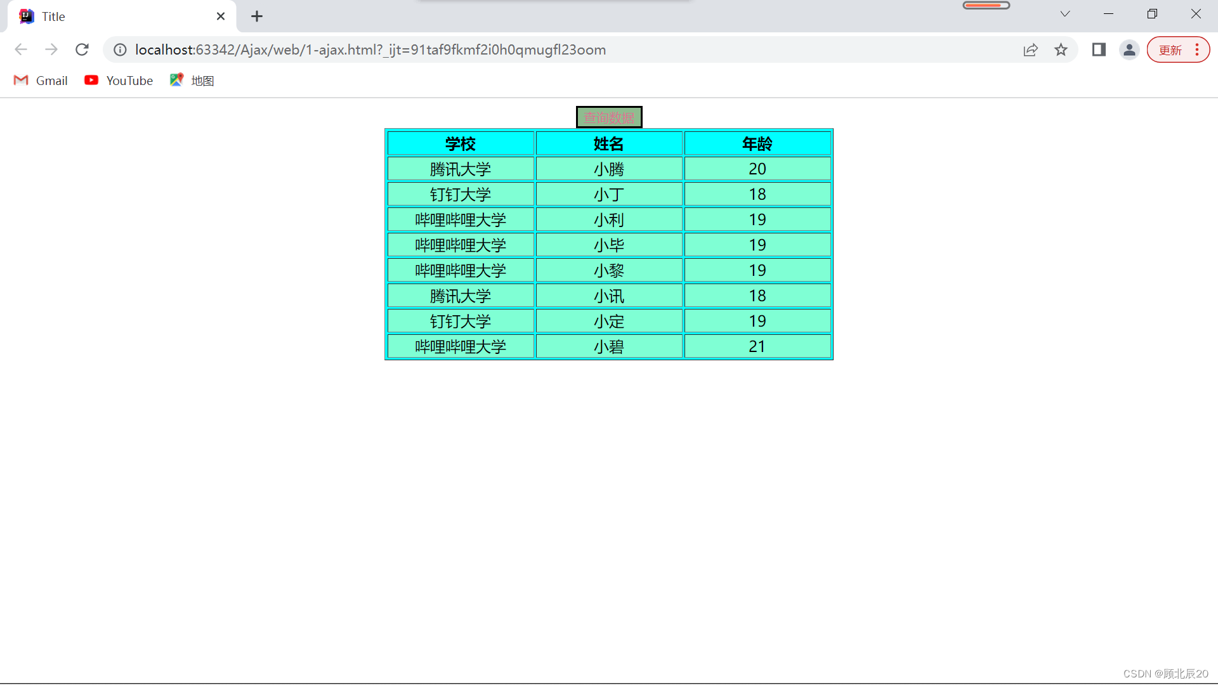View site information via the info icon

[x=120, y=49]
